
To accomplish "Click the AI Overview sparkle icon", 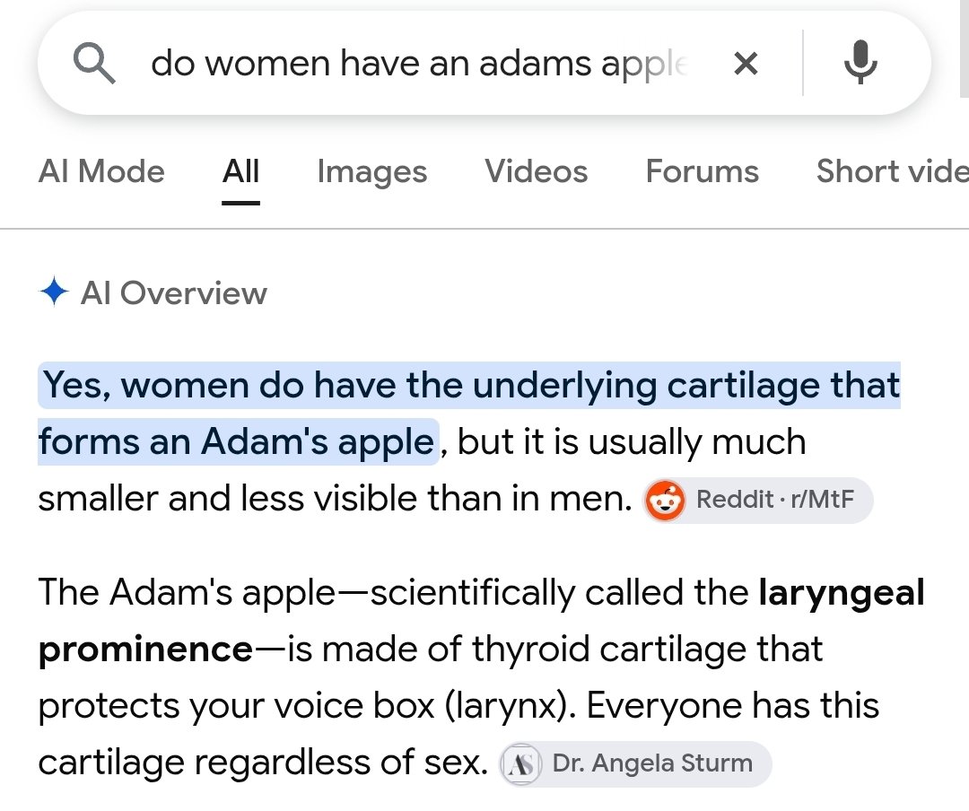I will pyautogui.click(x=54, y=292).
